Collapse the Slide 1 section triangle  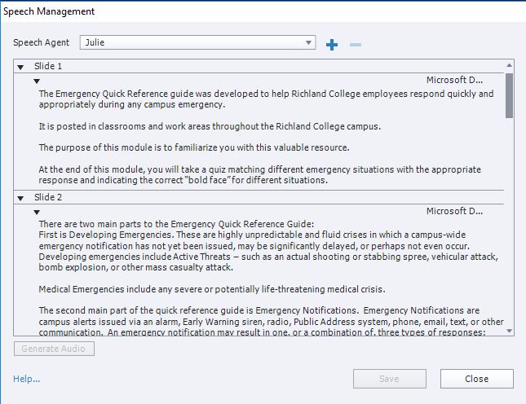point(20,66)
